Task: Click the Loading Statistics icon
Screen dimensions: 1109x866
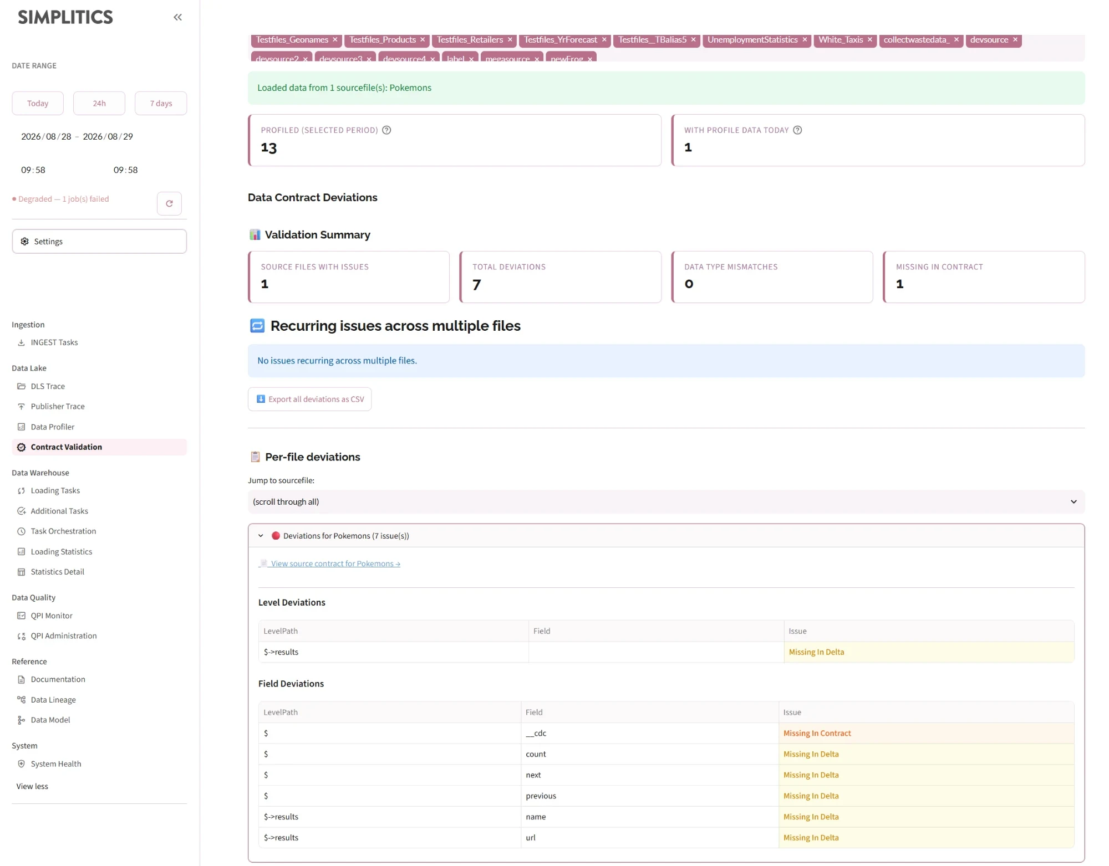Action: 22,551
